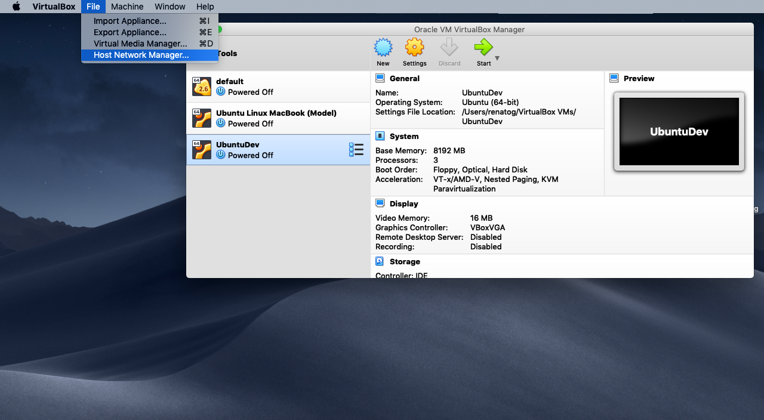Click the VBoxVGA graphics controller value

[488, 227]
